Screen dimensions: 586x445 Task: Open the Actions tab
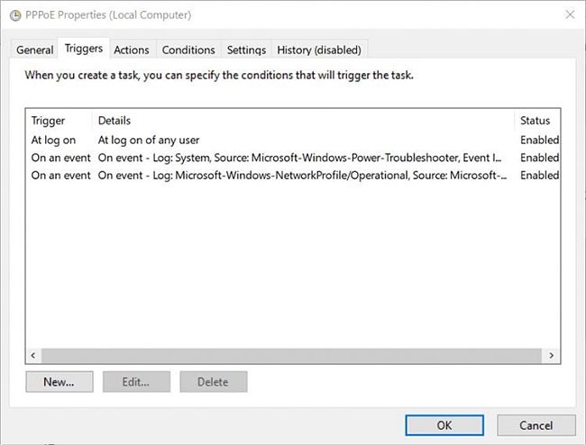point(132,50)
